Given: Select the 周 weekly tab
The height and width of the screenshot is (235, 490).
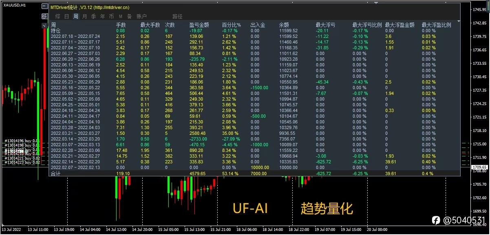Looking at the screenshot, I should (x=75, y=16).
